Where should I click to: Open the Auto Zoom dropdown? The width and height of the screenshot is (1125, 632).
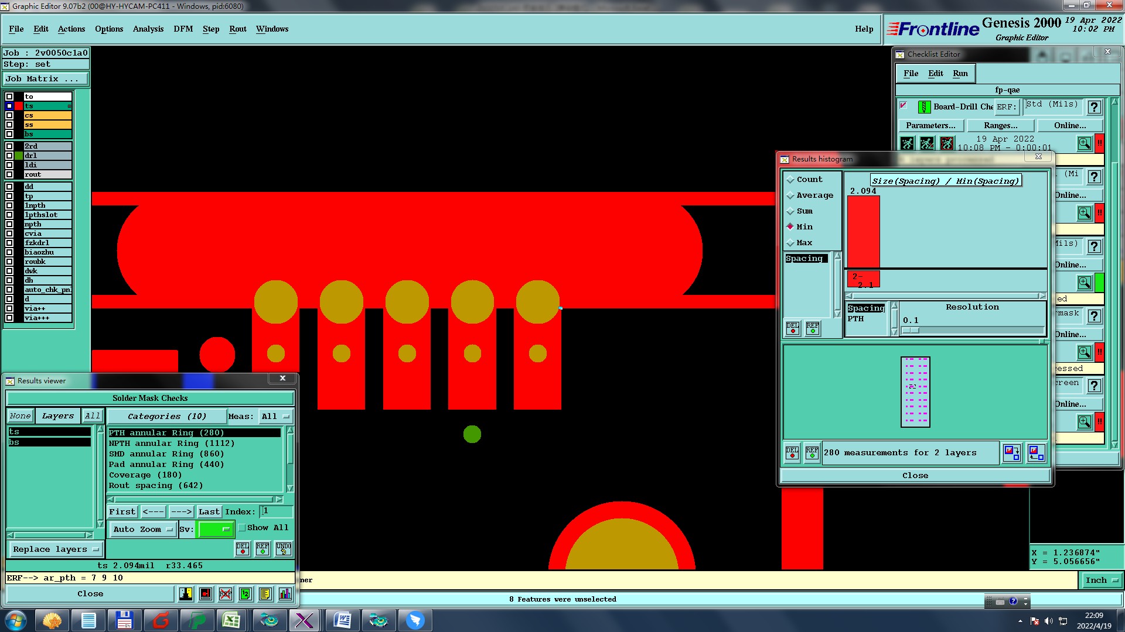click(x=143, y=530)
